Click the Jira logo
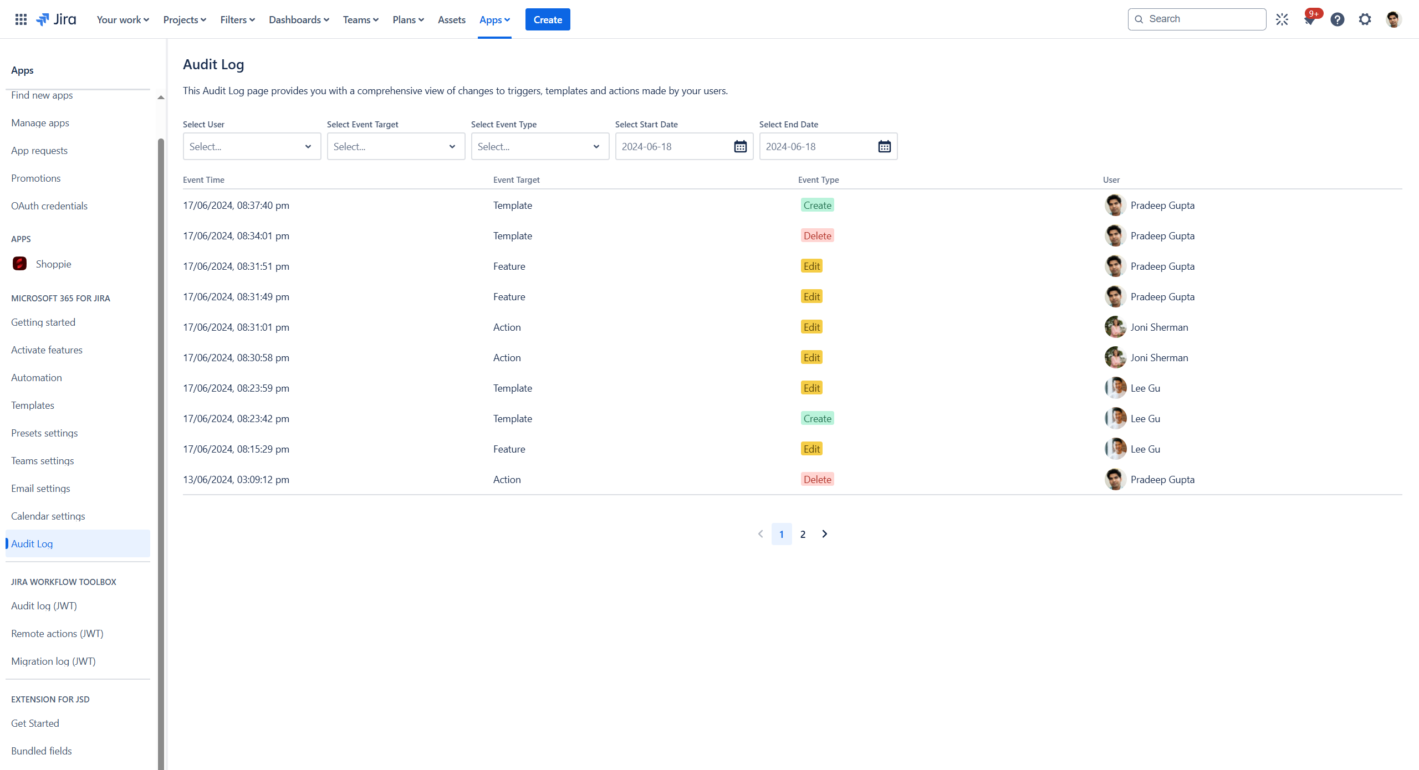This screenshot has width=1419, height=770. pyautogui.click(x=57, y=19)
